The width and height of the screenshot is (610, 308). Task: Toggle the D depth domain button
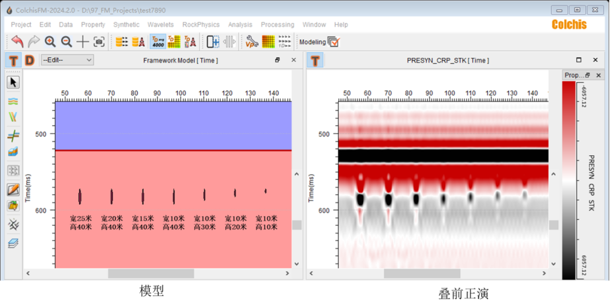(29, 60)
